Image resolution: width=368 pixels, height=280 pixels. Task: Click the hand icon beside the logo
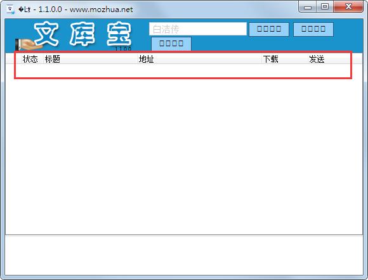tap(27, 44)
